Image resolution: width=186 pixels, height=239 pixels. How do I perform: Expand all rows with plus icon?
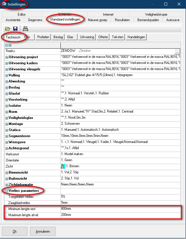pyautogui.click(x=10, y=45)
